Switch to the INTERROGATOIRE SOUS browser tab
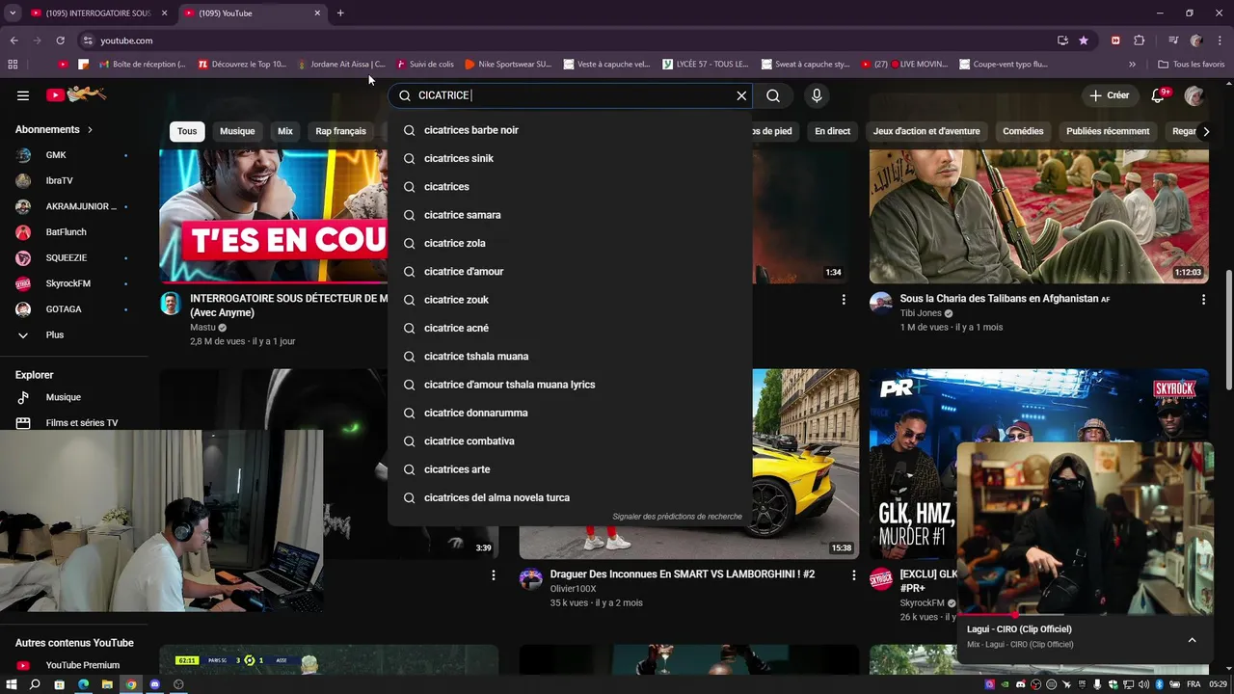The width and height of the screenshot is (1234, 694). 97,13
